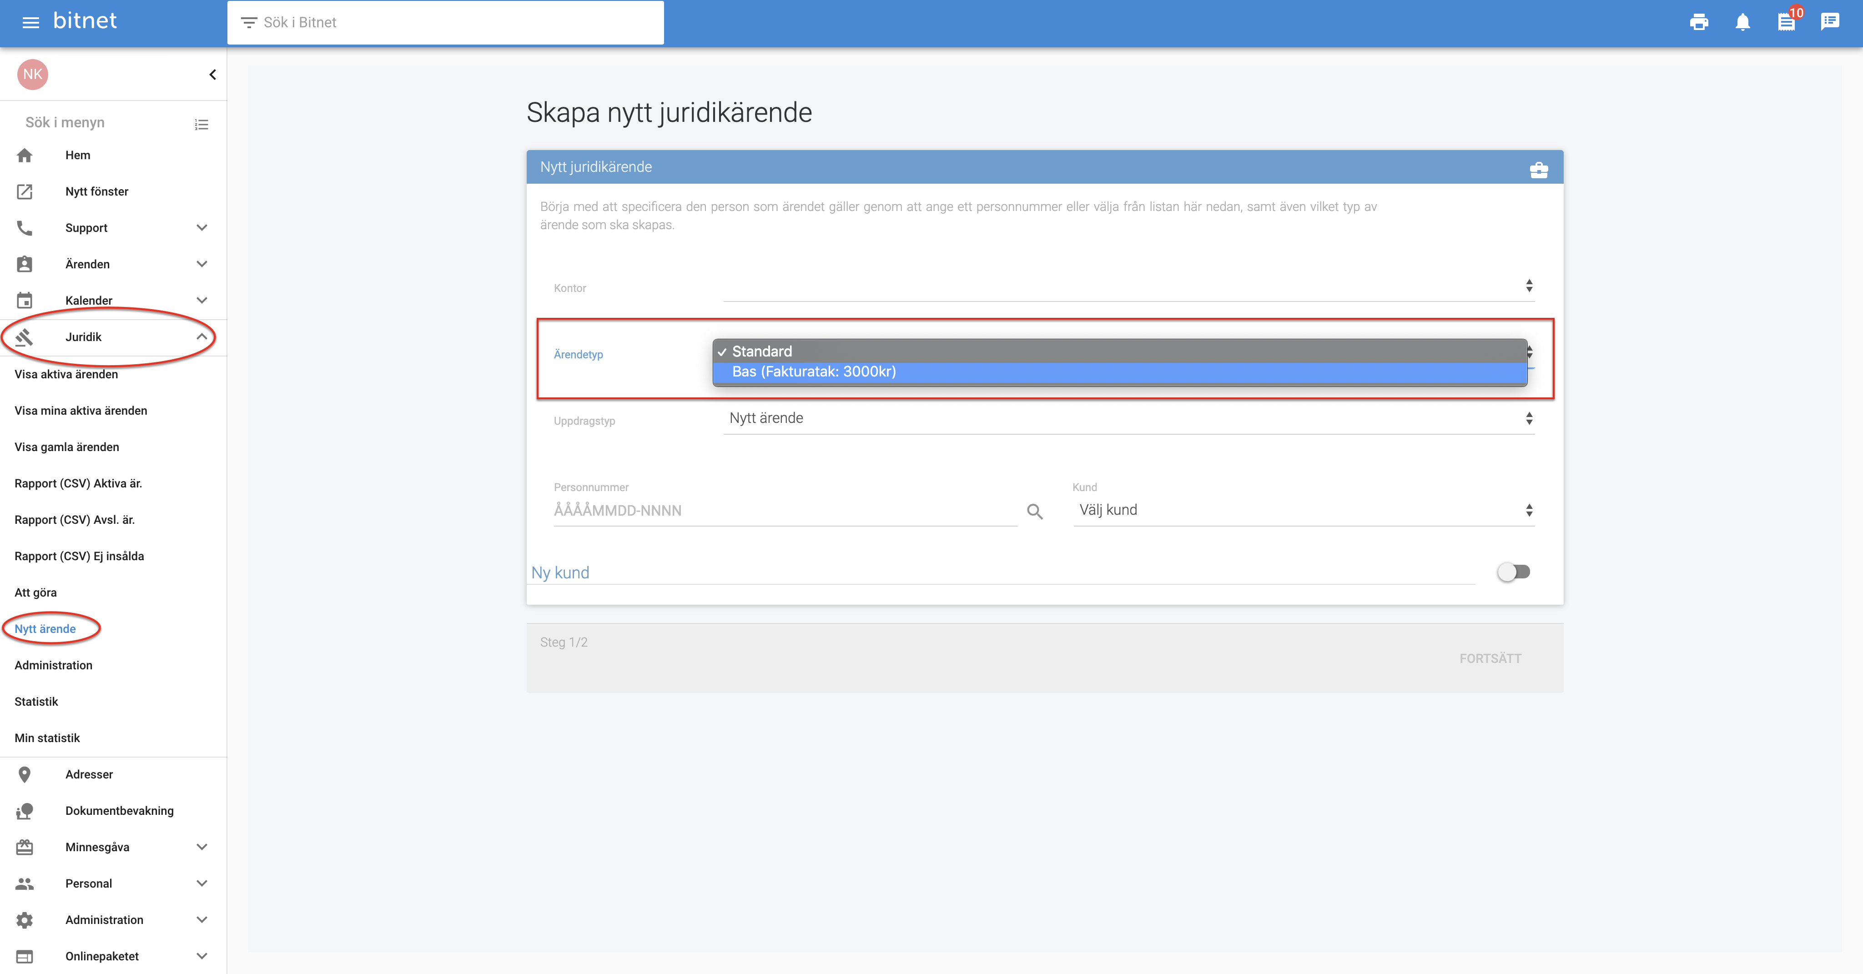The height and width of the screenshot is (974, 1863).
Task: Open the receipt list icon with badge 10
Action: (x=1787, y=22)
